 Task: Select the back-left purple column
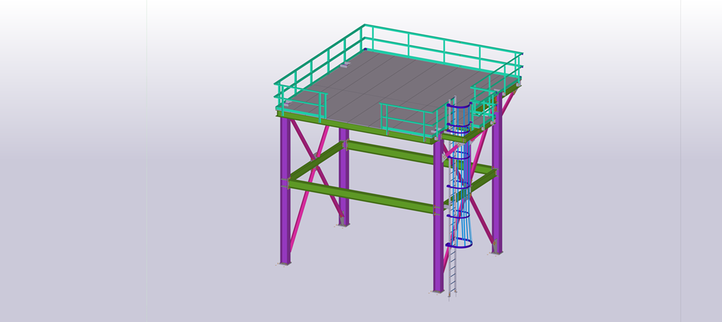344,193
